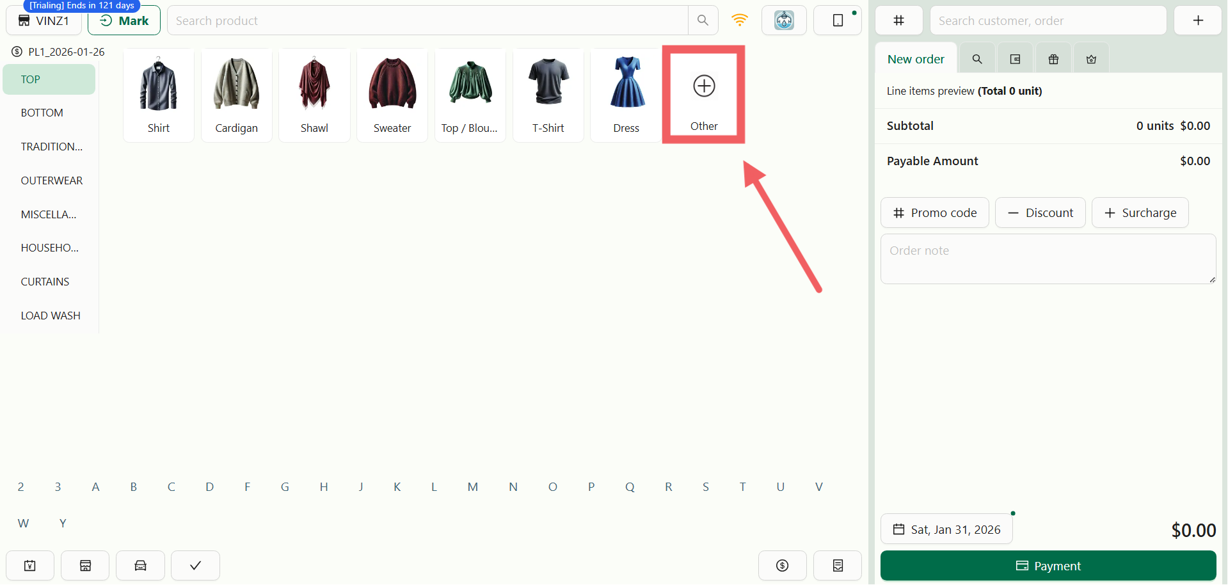Select the LOAD WASH category

pyautogui.click(x=49, y=316)
